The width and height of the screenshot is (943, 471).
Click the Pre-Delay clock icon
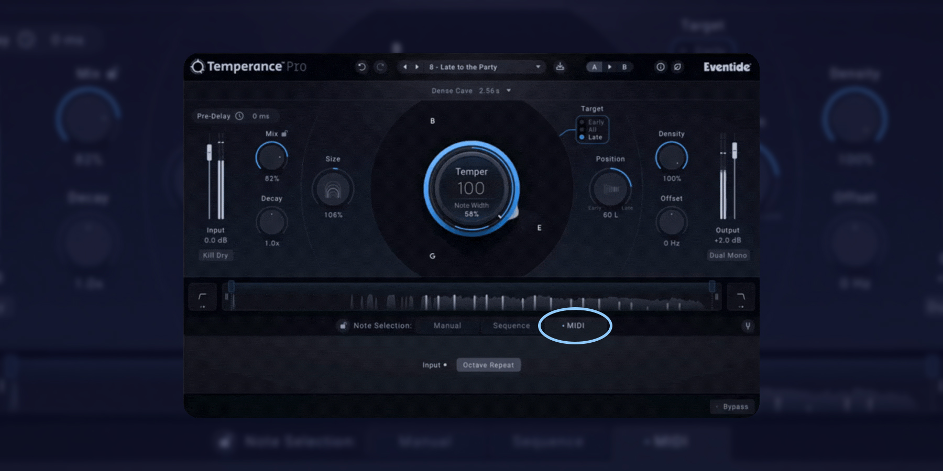[239, 116]
